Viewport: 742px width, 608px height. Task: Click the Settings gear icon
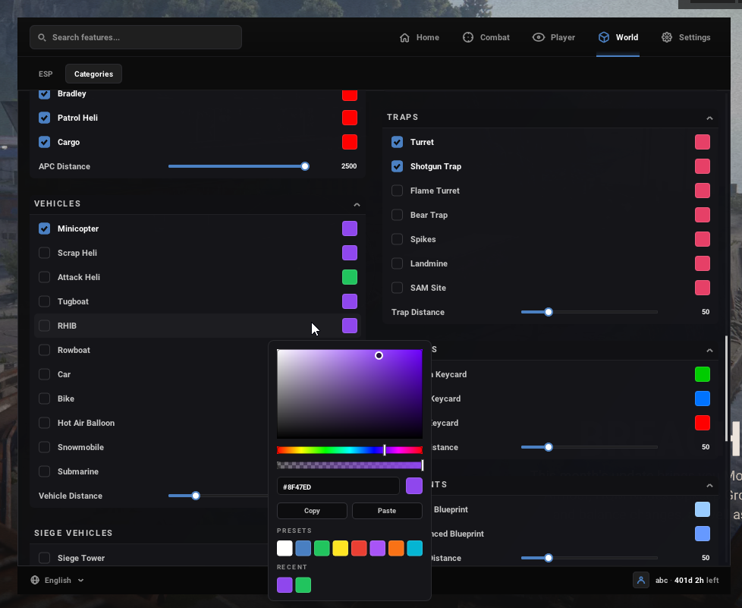[667, 37]
